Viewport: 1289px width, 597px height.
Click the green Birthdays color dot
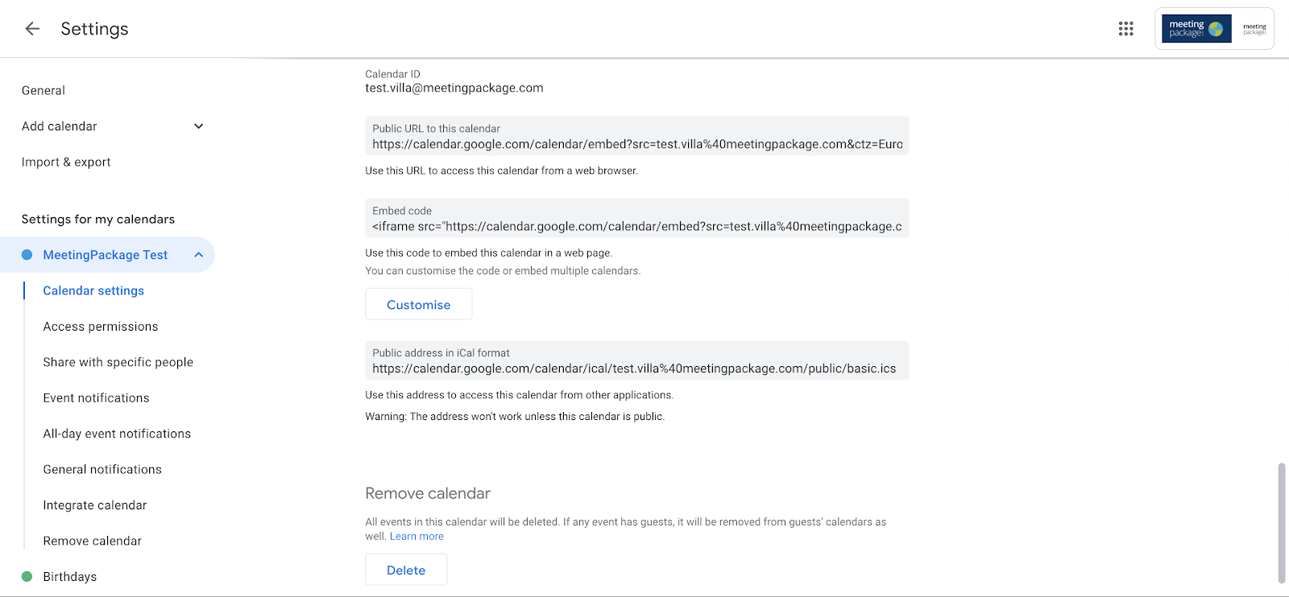[x=27, y=577]
